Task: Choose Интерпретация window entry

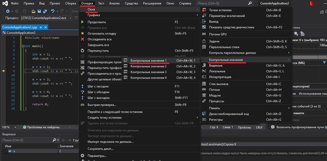Action: pos(246,77)
